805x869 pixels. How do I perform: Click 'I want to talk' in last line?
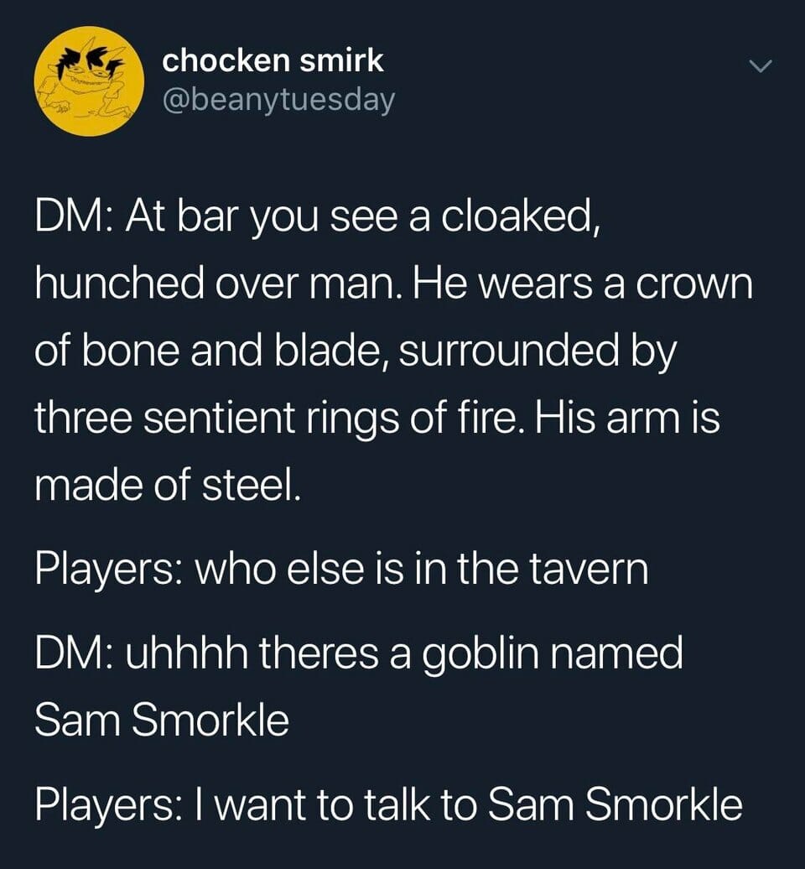[x=321, y=804]
